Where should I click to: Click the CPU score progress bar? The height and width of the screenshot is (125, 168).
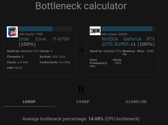(x=45, y=29)
